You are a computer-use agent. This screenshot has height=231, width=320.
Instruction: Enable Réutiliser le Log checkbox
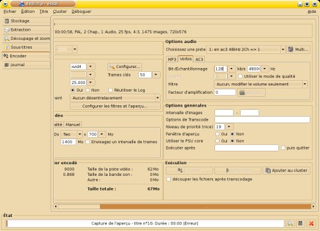click(110, 90)
